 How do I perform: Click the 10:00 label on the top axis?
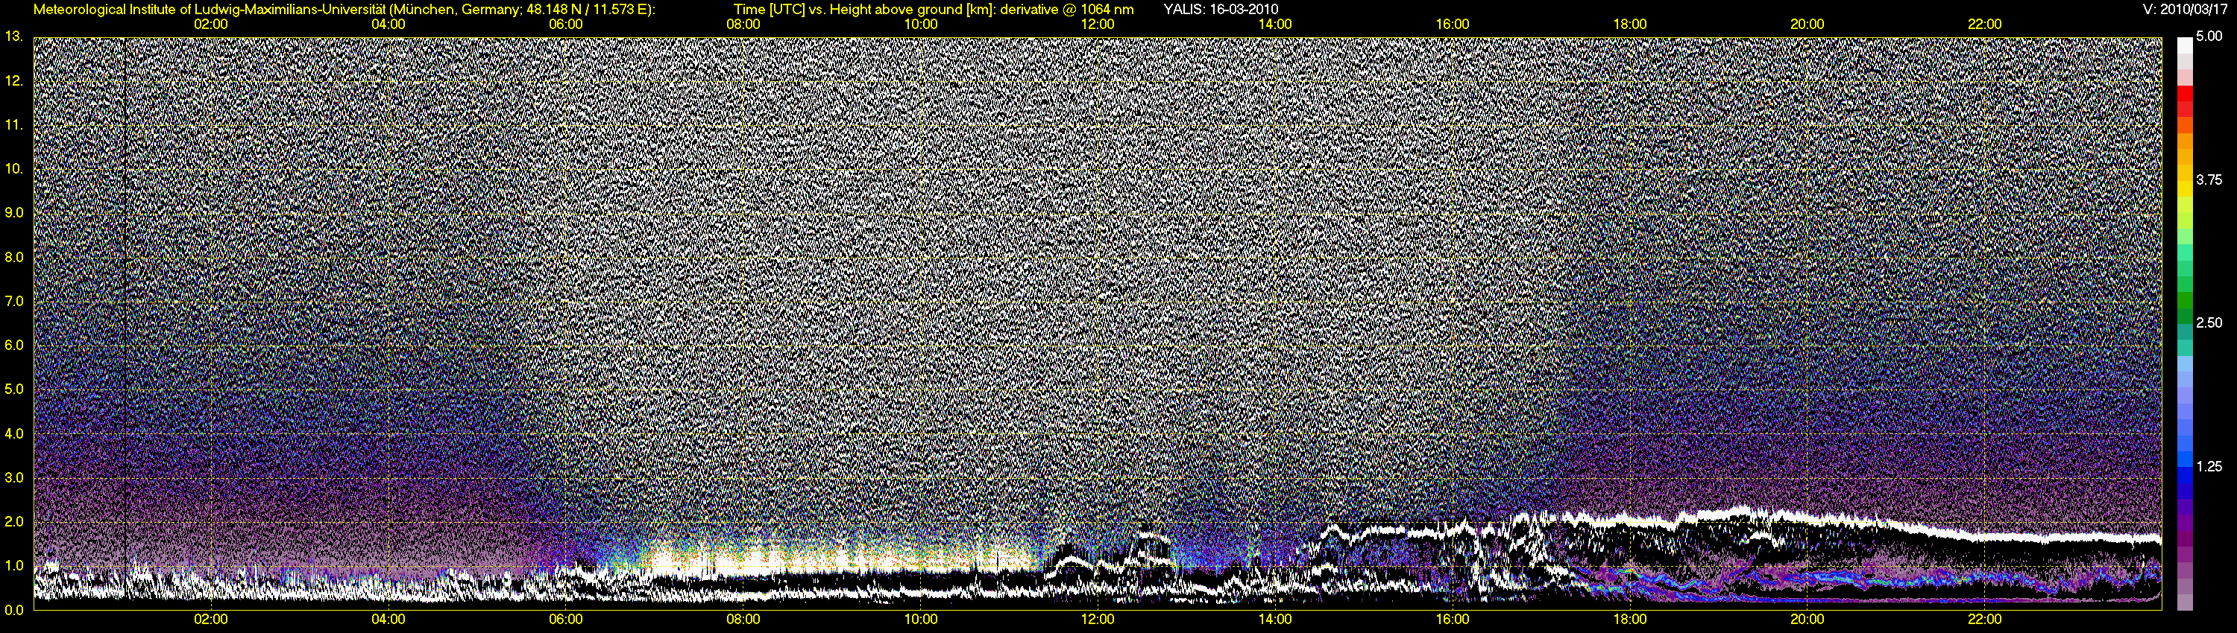pyautogui.click(x=920, y=25)
